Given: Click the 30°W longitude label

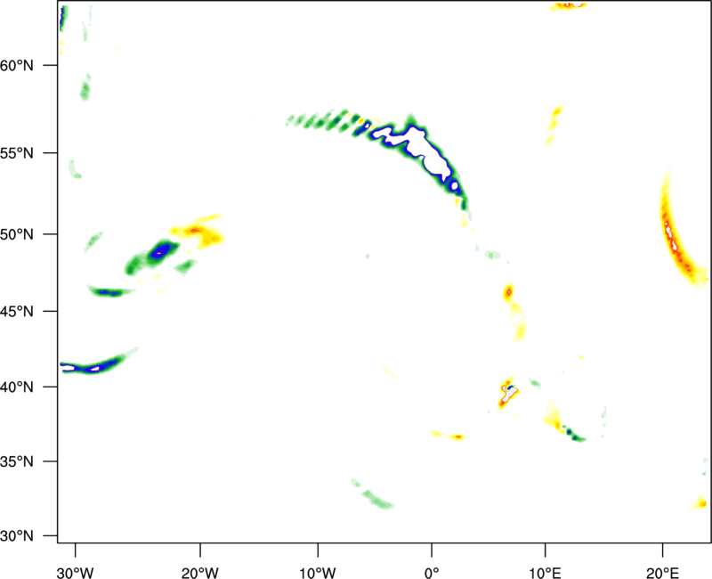Looking at the screenshot, I should pyautogui.click(x=76, y=573).
